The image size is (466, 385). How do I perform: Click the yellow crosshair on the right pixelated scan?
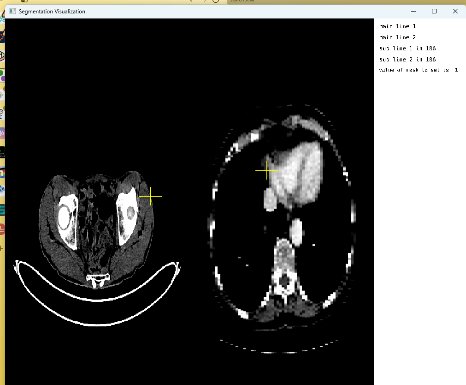266,171
